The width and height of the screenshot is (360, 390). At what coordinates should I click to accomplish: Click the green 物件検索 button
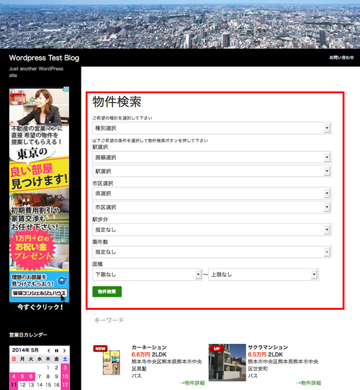click(x=107, y=292)
